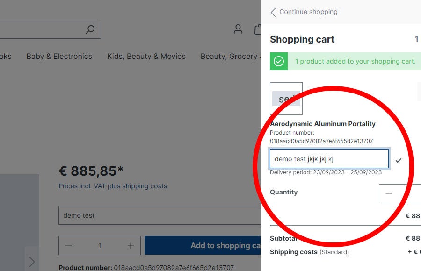Open Kids, Beauty & Movies category
Screen dimensions: 421x271
coord(146,56)
